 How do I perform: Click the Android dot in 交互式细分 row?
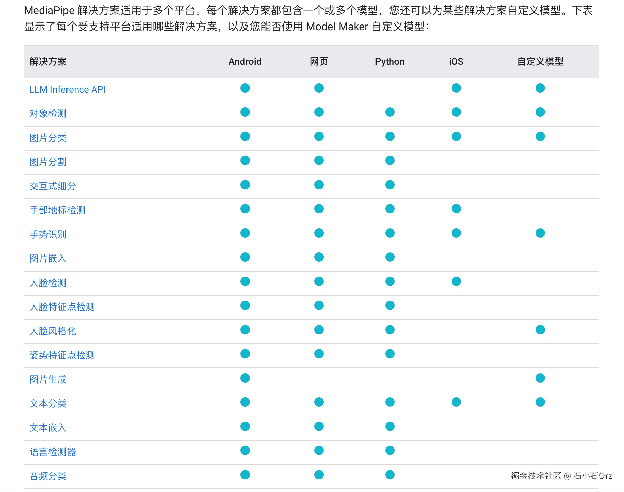(x=245, y=185)
